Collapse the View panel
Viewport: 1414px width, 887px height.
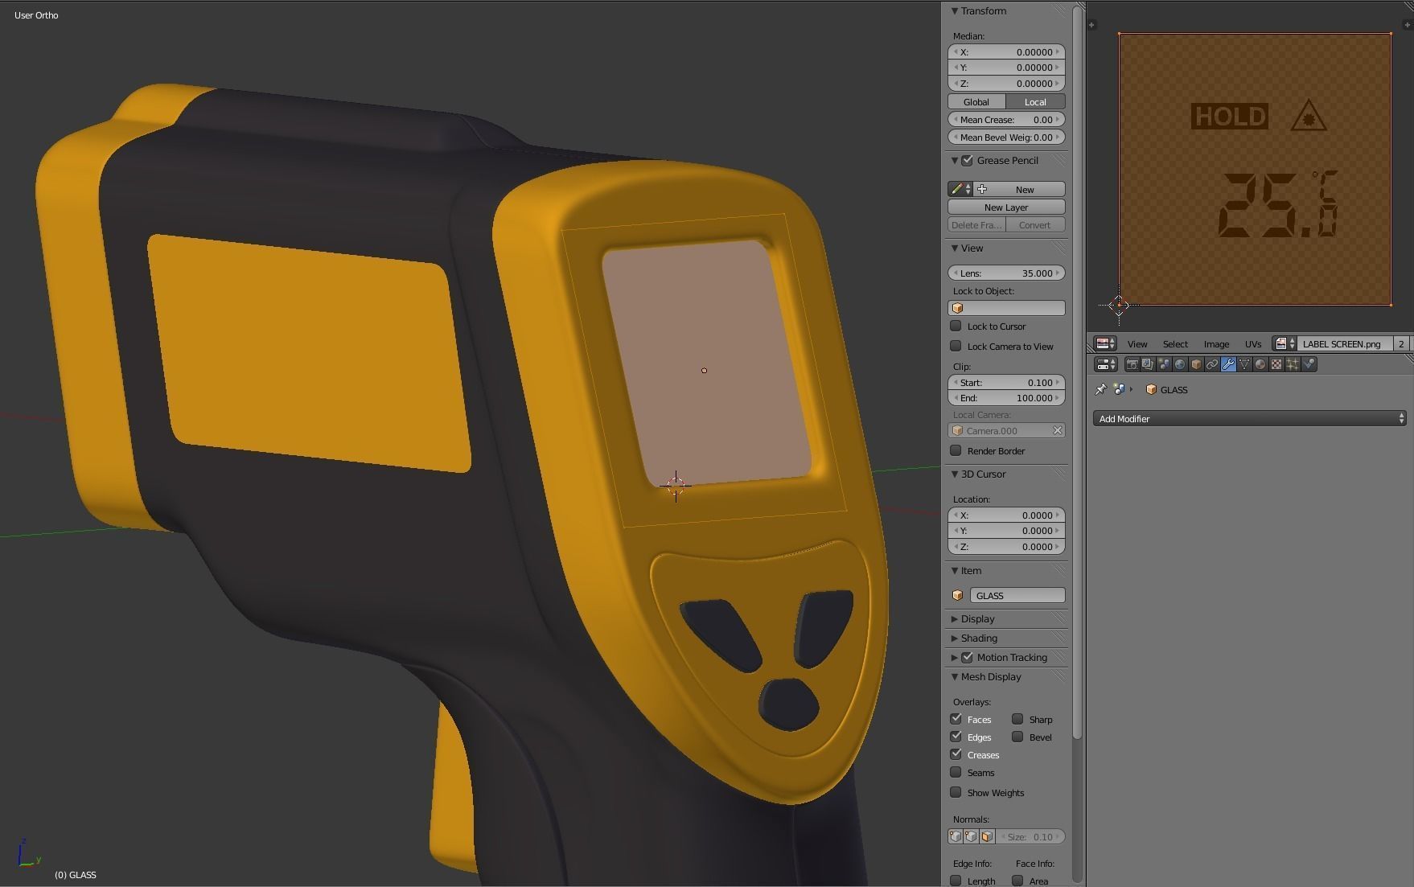[955, 248]
